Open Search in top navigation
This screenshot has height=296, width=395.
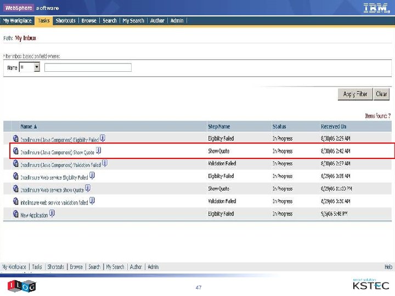coord(110,21)
